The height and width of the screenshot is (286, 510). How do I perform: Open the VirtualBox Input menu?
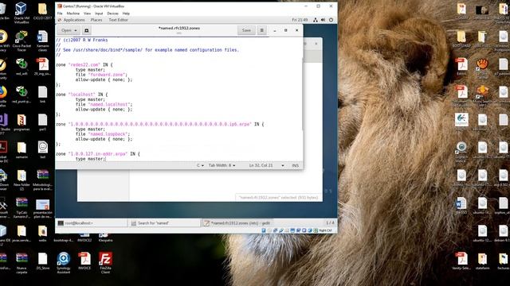99,14
